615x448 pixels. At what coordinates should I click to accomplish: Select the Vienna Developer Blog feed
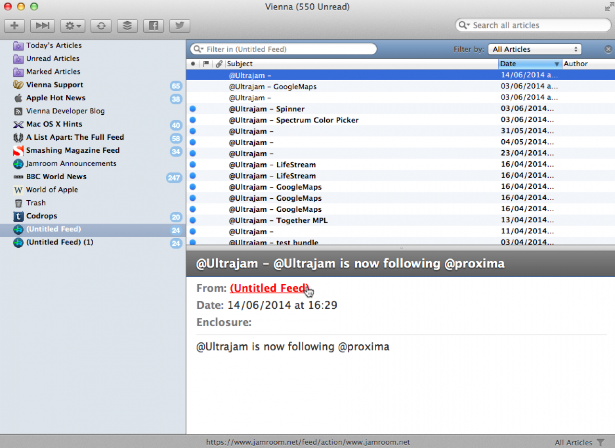(x=65, y=111)
